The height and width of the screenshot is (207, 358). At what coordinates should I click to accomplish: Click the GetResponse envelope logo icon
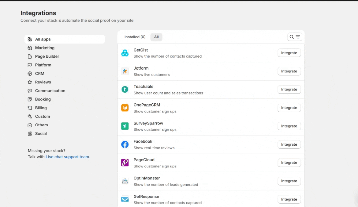(125, 199)
